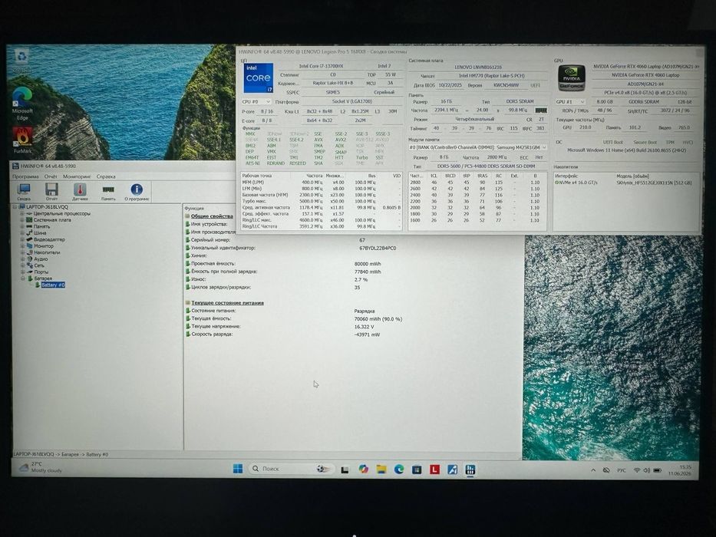This screenshot has height=537, width=716.
Task: Open the blue slash-icon taskbar app
Action: point(453,469)
